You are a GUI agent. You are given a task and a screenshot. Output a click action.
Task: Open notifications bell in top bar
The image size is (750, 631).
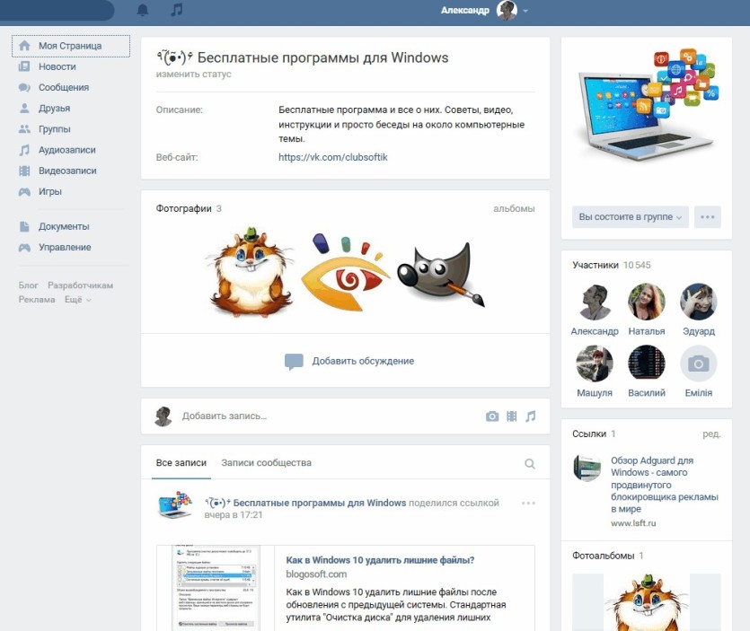point(143,10)
